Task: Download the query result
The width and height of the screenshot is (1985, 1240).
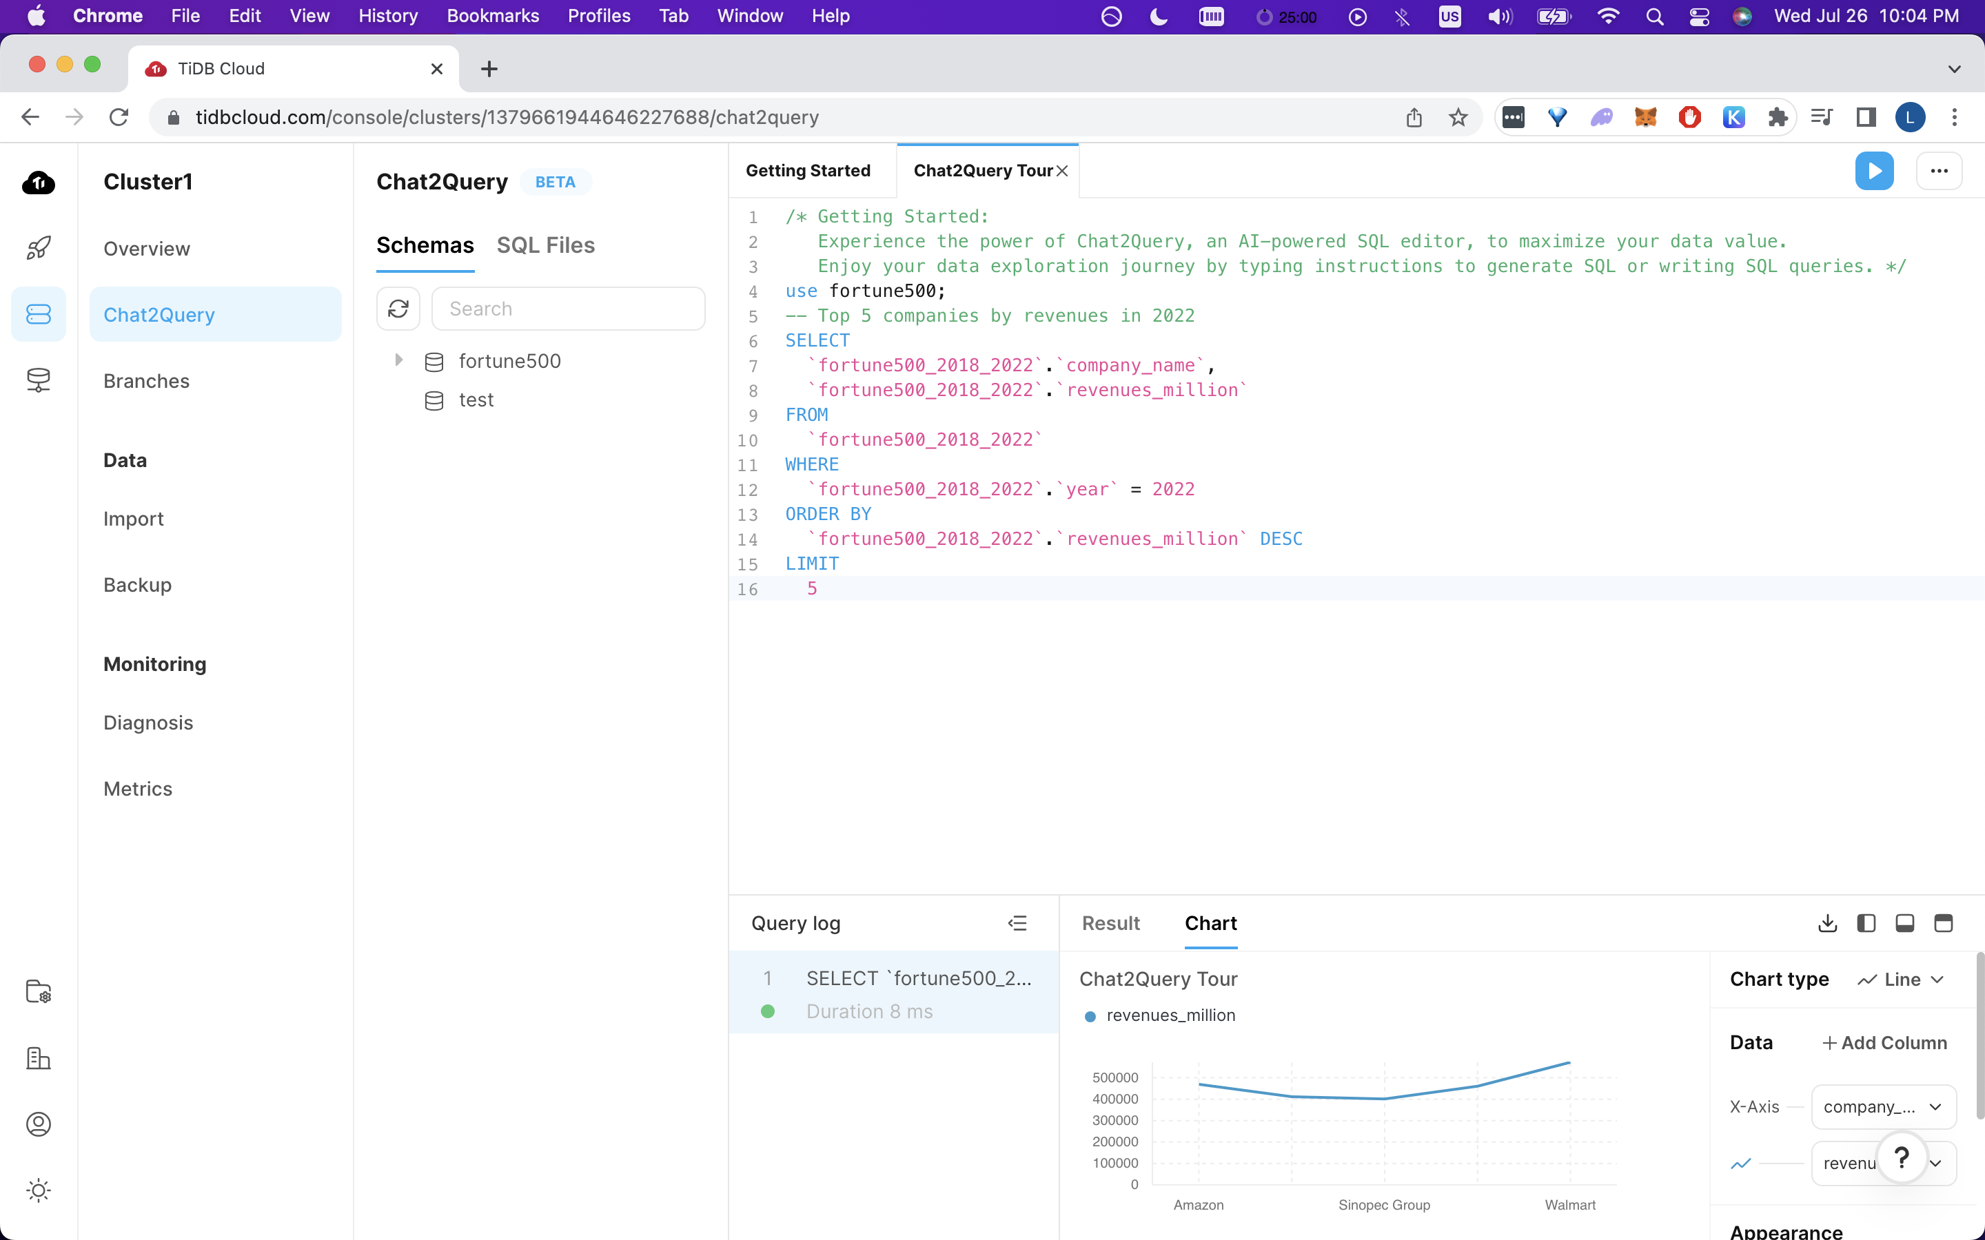Action: [1826, 923]
